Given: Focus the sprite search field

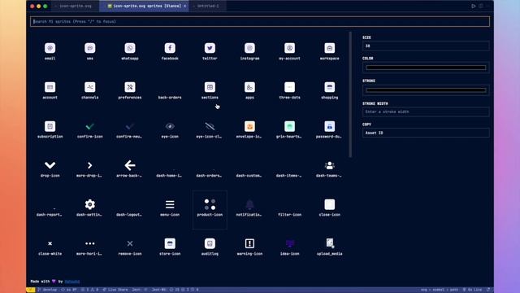Looking at the screenshot, I should (260, 22).
